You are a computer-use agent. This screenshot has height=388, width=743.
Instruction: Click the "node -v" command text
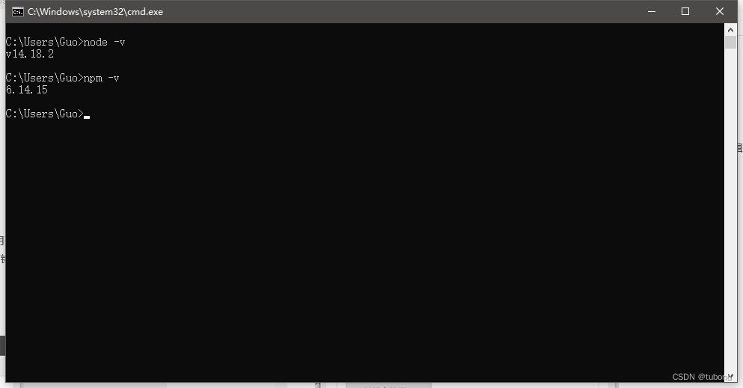104,42
